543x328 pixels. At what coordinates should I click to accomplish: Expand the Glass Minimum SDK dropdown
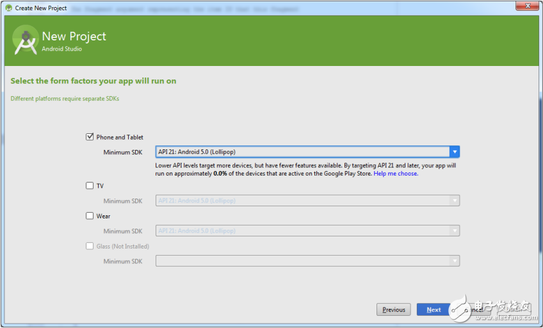454,261
